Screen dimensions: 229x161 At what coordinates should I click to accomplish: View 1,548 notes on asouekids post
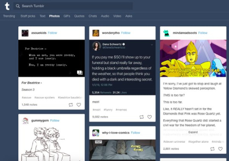29,105
